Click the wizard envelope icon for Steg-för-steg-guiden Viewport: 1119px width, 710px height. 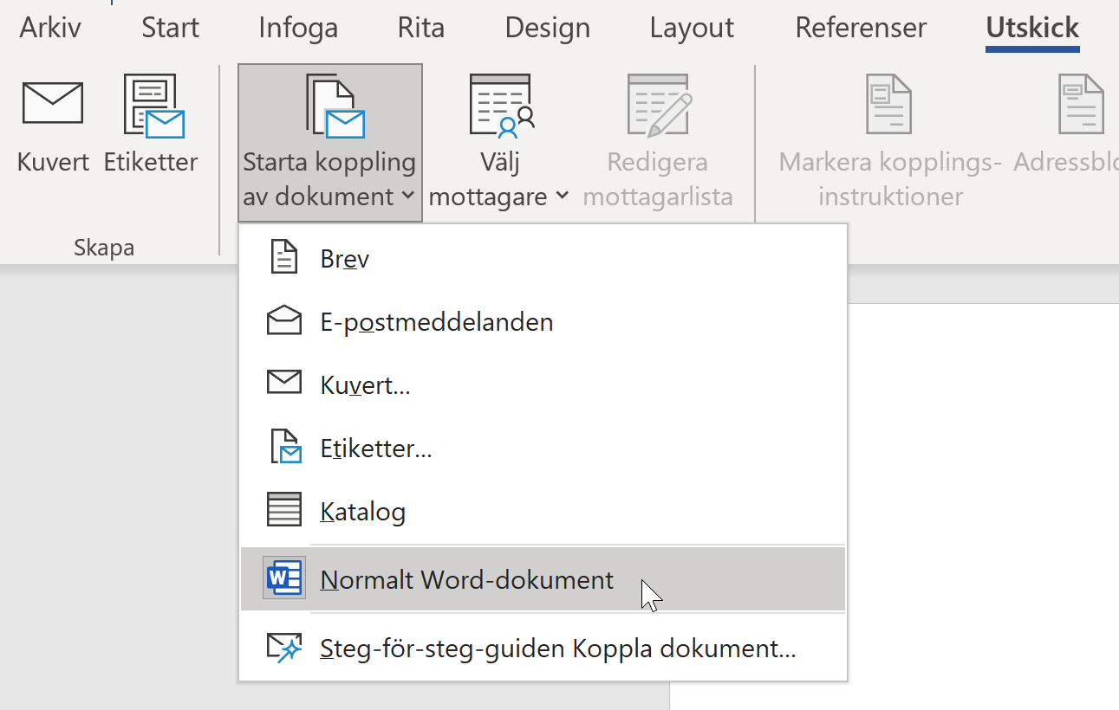(x=284, y=648)
